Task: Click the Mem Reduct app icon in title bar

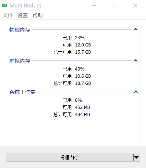Action: click(5, 5)
